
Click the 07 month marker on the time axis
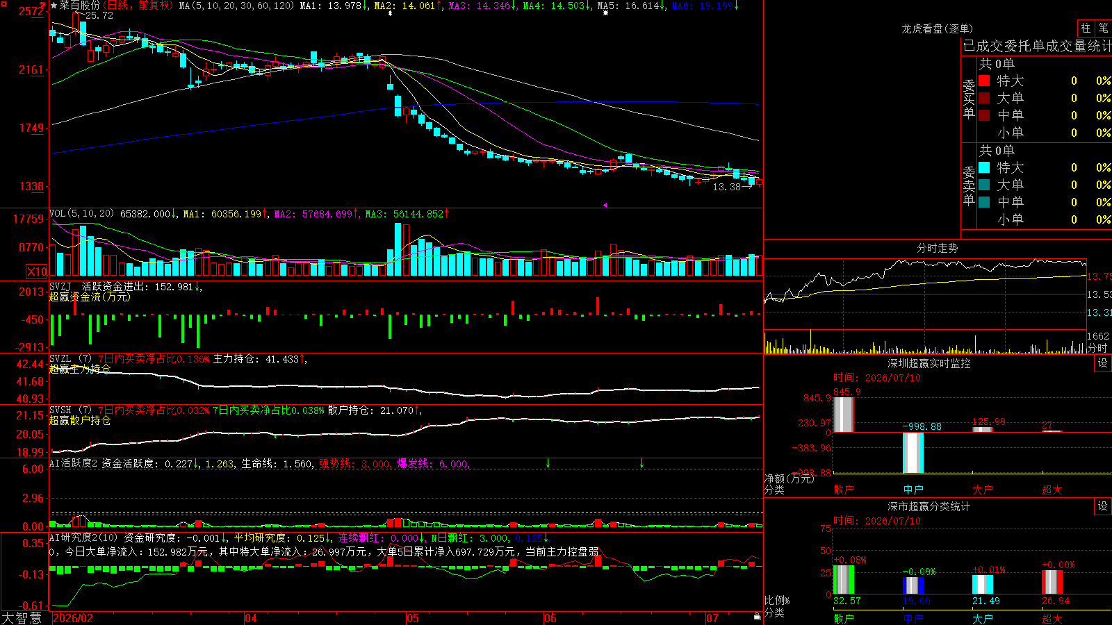tap(712, 618)
